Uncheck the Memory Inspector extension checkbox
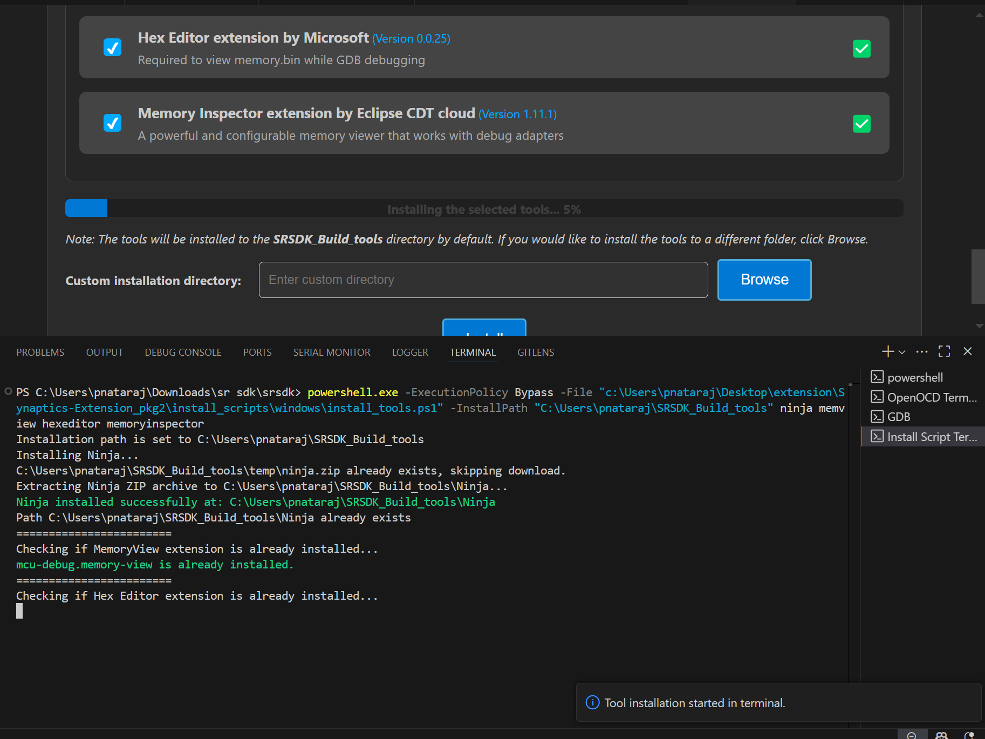 pos(112,123)
